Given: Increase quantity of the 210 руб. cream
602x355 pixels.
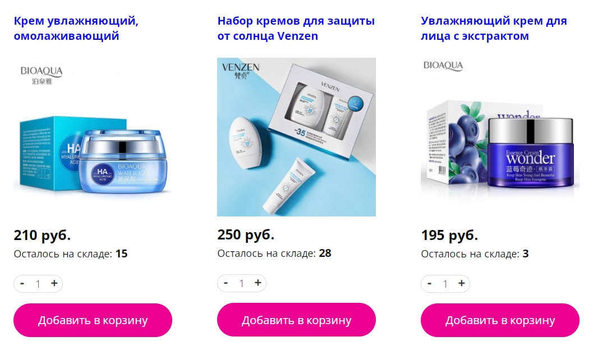Looking at the screenshot, I should click(x=54, y=284).
